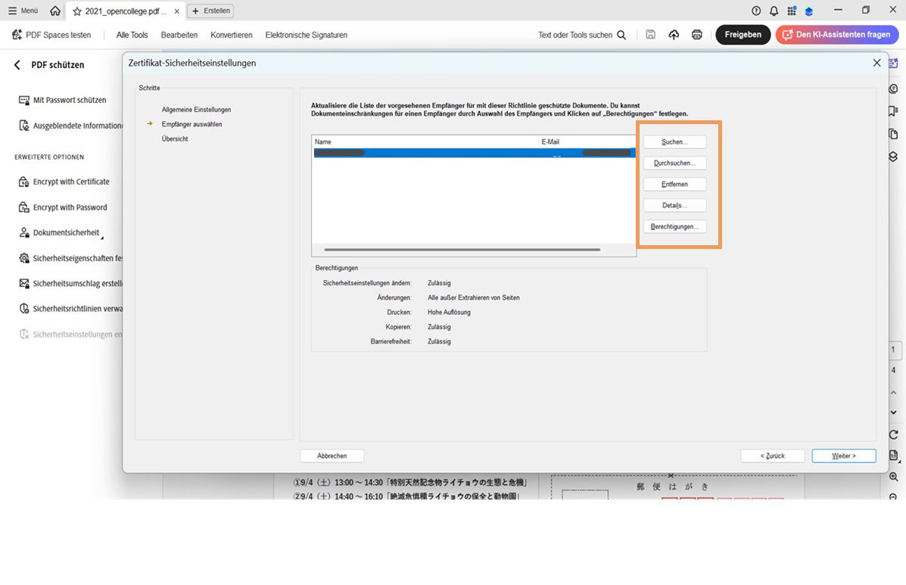Select step Allgemeine Einstellungen

(197, 110)
